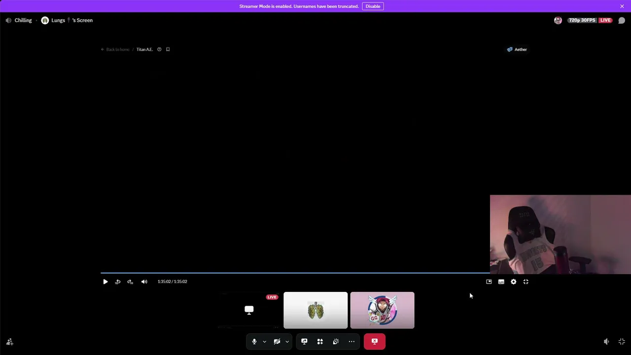Image resolution: width=631 pixels, height=355 pixels.
Task: Exit fullscreen via the lower right corner icon
Action: 622,342
